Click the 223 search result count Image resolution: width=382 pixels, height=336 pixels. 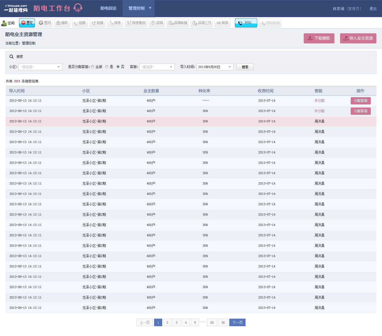[17, 81]
